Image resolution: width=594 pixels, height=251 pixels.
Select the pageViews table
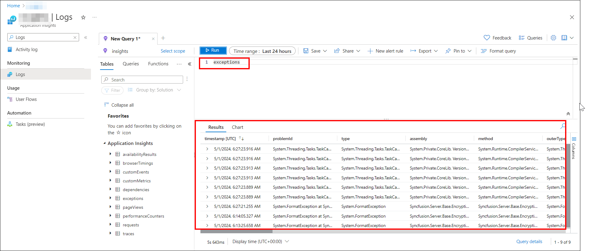tap(133, 207)
